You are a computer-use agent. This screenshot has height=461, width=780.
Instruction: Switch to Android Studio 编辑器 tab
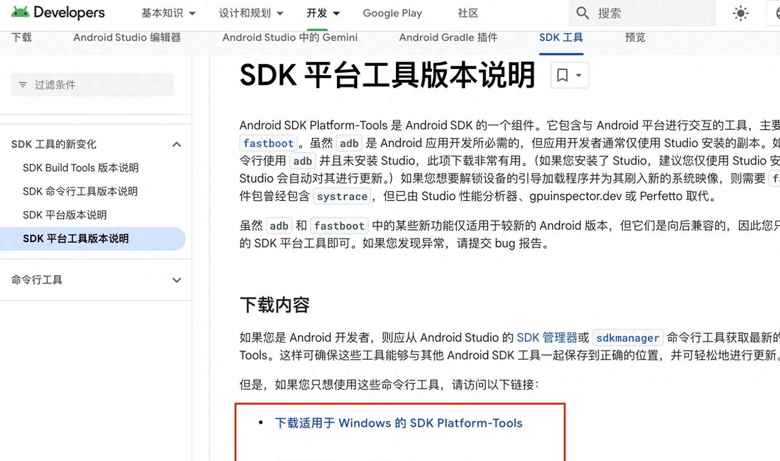[x=127, y=37]
